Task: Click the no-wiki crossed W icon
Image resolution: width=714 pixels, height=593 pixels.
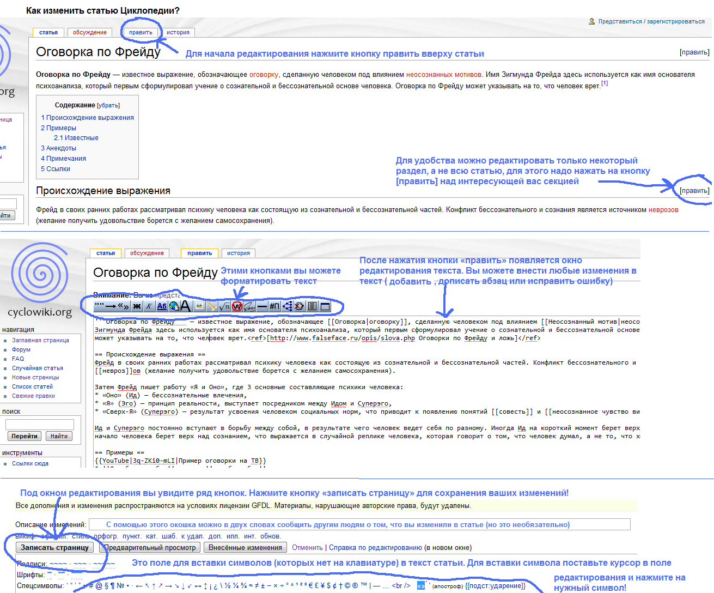Action: click(x=237, y=306)
